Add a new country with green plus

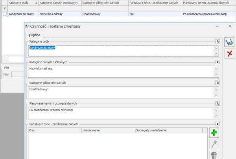pos(214,133)
